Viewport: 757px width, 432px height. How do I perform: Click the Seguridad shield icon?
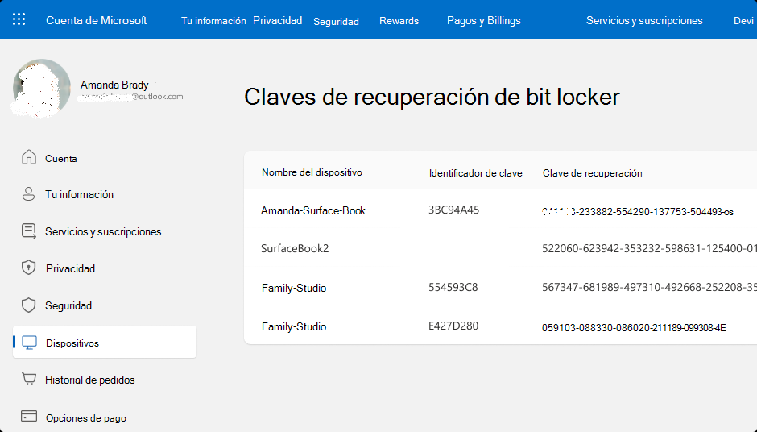28,305
